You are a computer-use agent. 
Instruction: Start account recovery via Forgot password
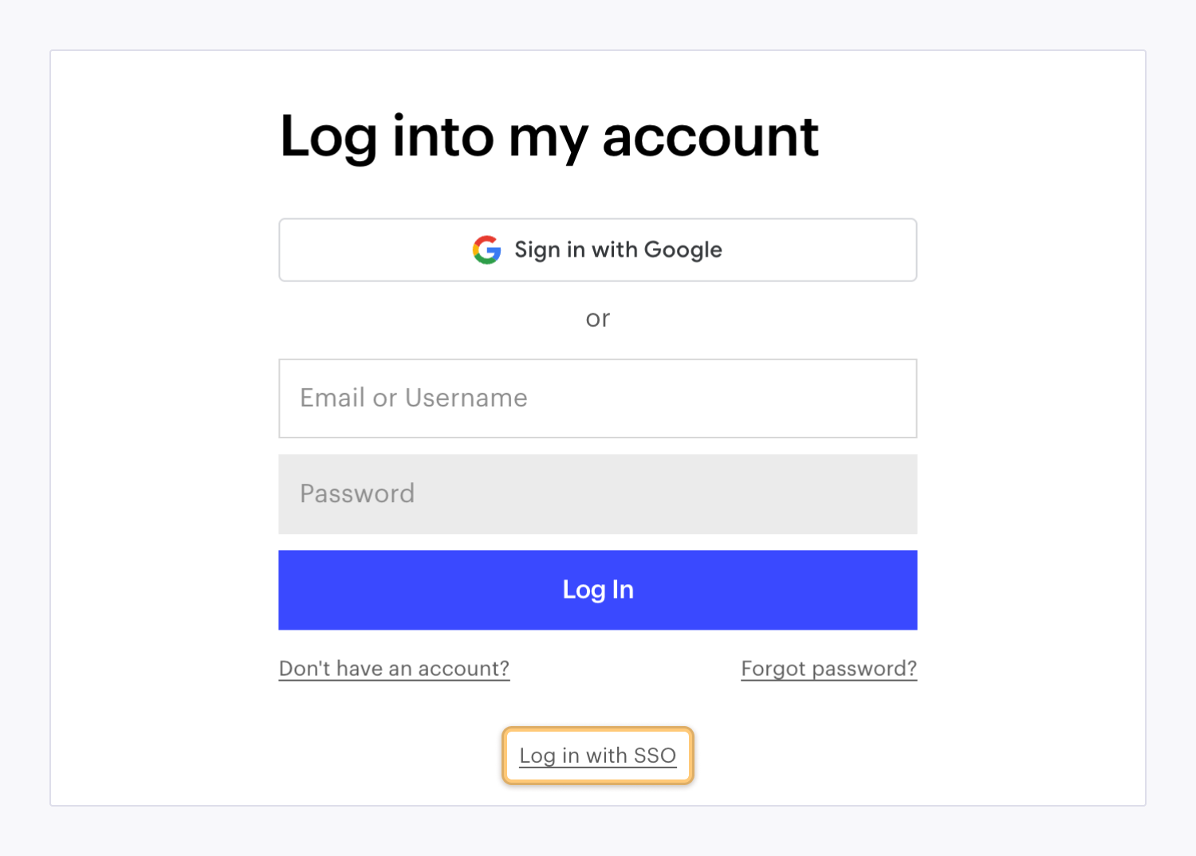click(x=828, y=669)
